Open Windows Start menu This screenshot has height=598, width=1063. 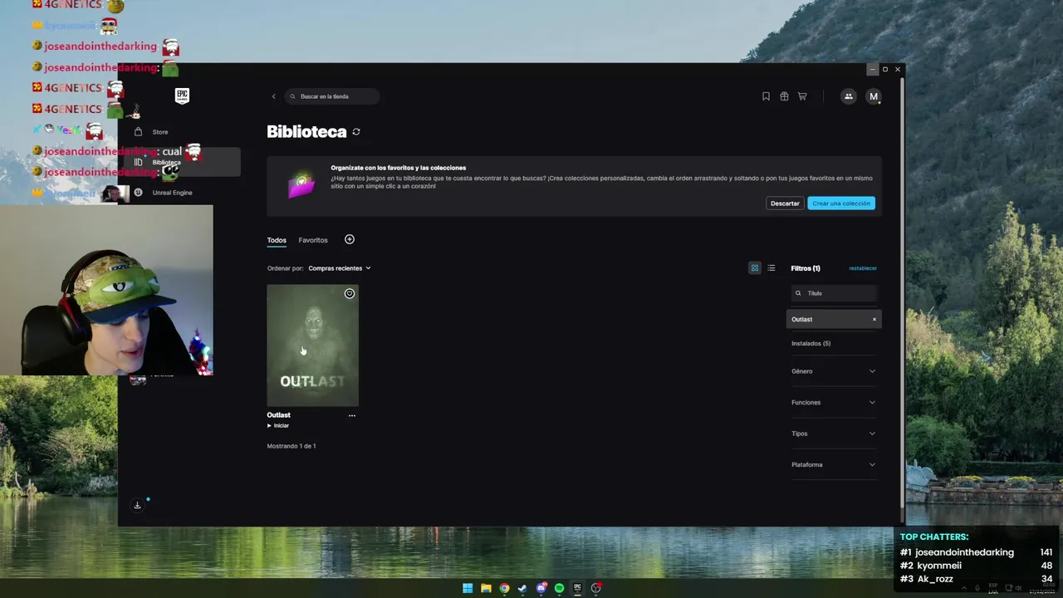coord(468,588)
